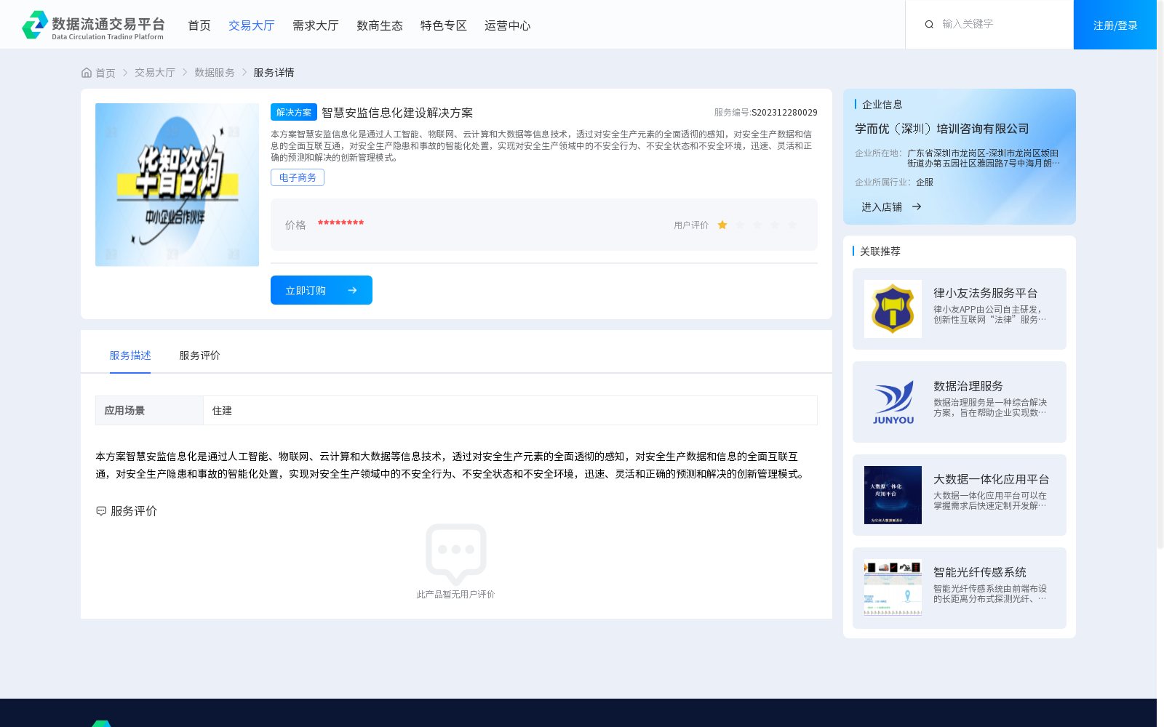Image resolution: width=1164 pixels, height=727 pixels.
Task: Click the platform logo in the header
Action: coord(93,25)
